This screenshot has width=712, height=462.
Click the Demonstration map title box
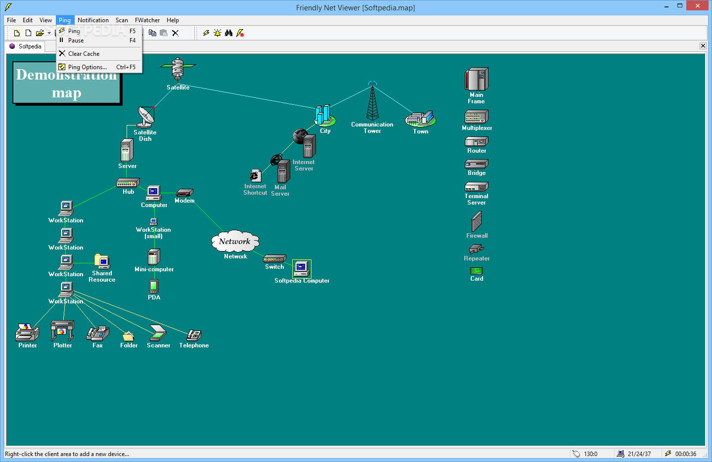point(67,83)
